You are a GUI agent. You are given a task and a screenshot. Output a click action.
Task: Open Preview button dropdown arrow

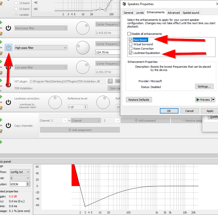click(213, 100)
